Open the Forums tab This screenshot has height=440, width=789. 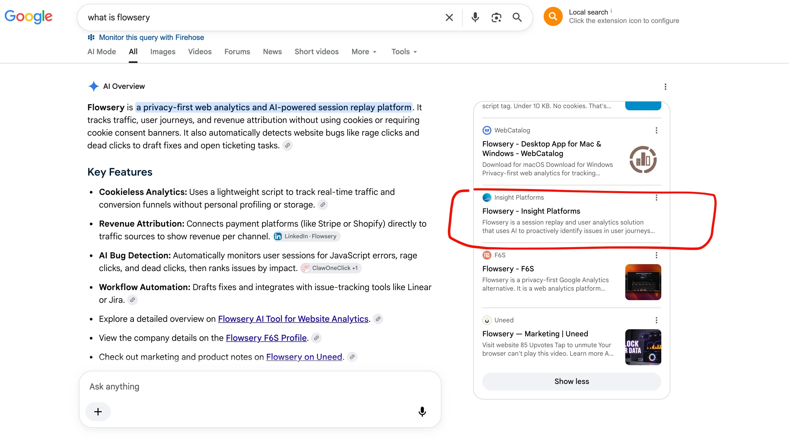click(x=237, y=52)
